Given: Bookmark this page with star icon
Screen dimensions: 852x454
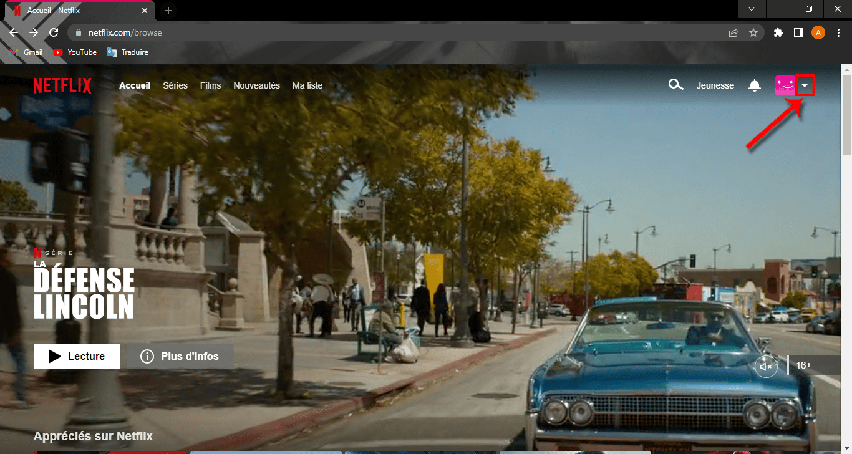Looking at the screenshot, I should 753,32.
